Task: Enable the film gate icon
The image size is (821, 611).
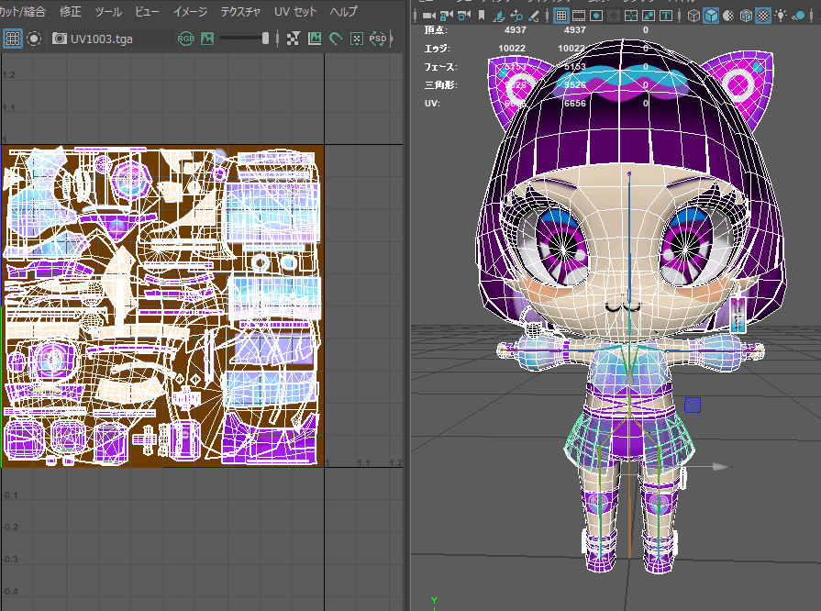Action: [x=579, y=16]
